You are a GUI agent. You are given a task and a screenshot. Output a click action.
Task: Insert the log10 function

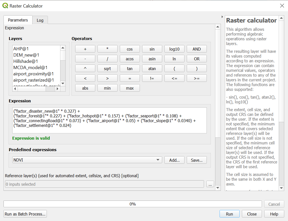174,49
